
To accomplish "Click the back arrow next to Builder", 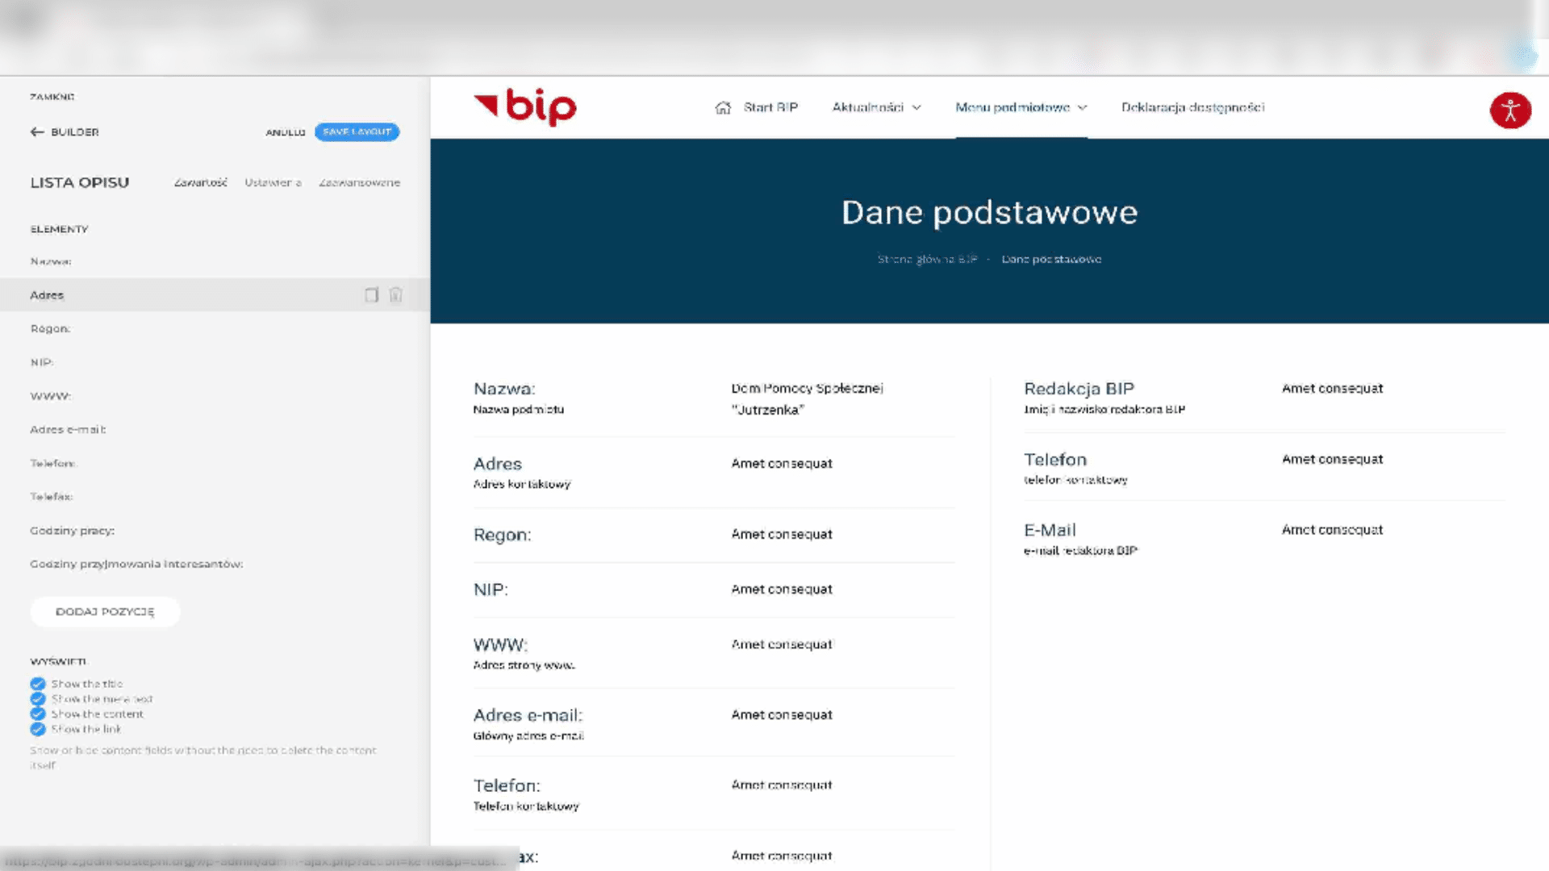I will point(37,132).
